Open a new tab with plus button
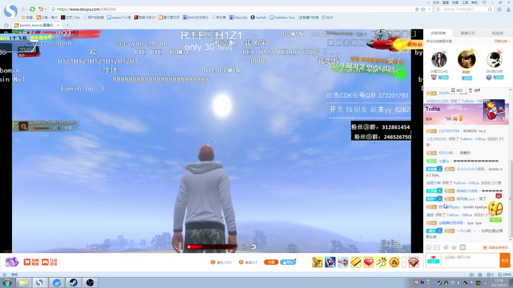This screenshot has height=288, width=513. coord(67,25)
